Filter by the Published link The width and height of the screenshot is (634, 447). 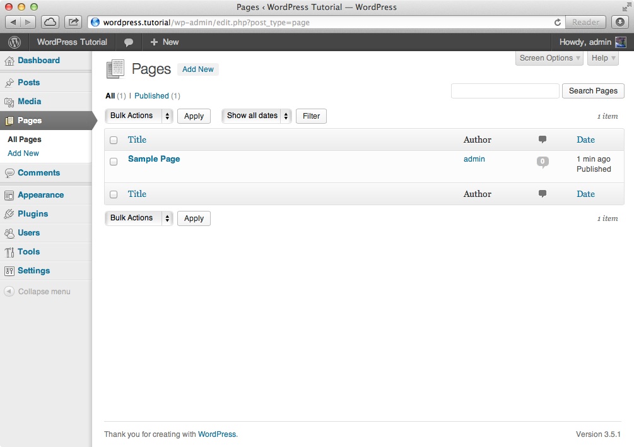151,96
